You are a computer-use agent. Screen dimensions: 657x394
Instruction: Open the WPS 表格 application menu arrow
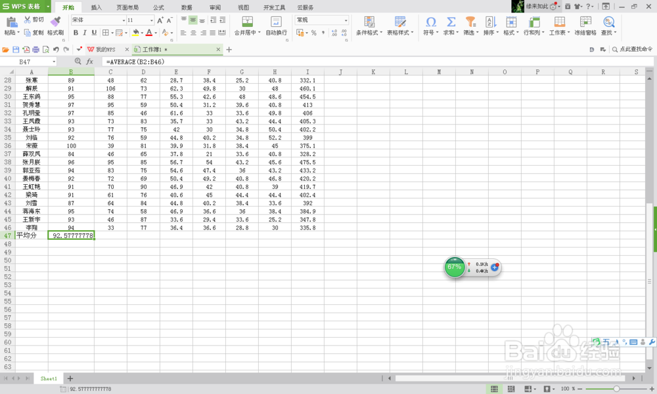pyautogui.click(x=48, y=7)
